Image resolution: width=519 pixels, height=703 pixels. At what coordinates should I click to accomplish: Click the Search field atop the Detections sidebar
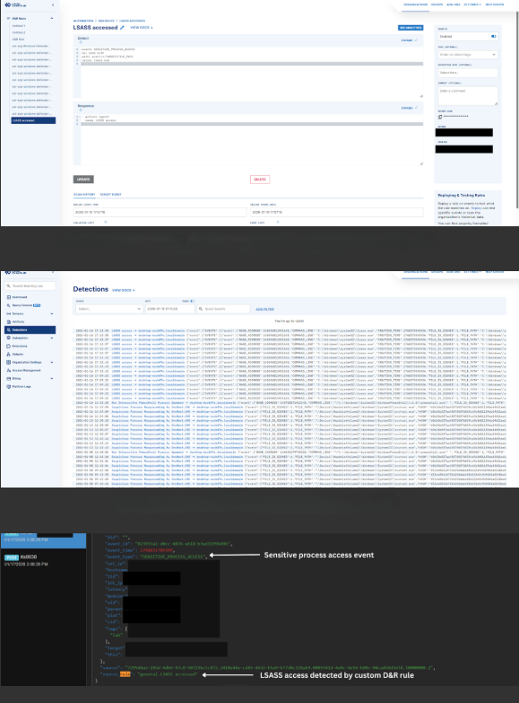click(x=30, y=286)
